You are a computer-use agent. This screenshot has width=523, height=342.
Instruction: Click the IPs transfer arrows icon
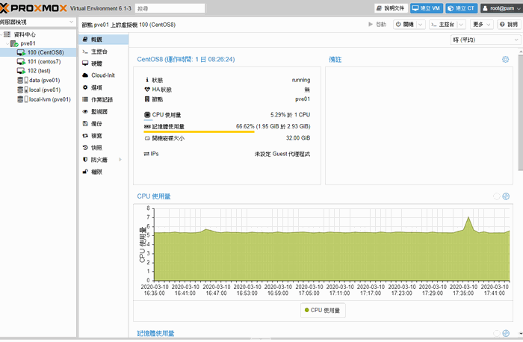(x=146, y=154)
